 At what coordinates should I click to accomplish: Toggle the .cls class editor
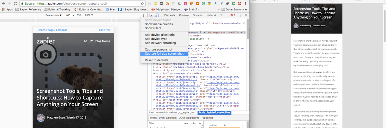(193, 123)
